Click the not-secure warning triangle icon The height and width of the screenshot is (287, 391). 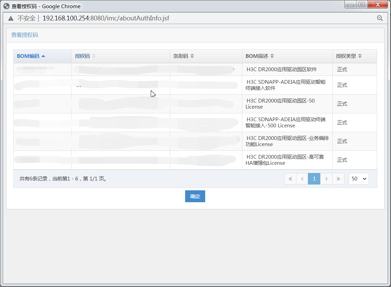pos(11,18)
